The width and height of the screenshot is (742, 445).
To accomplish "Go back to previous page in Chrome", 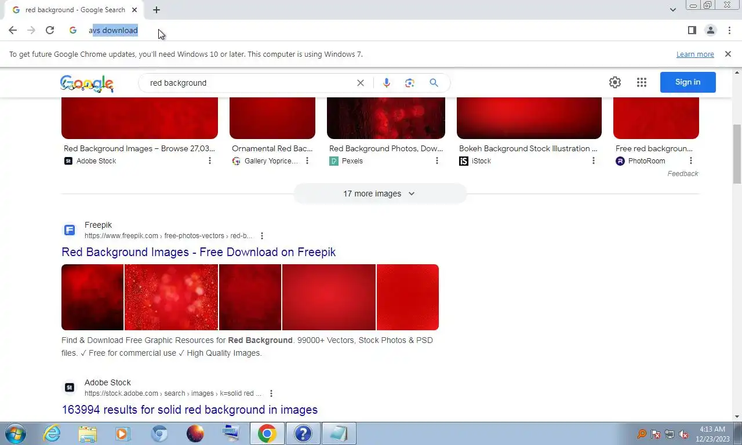I will pyautogui.click(x=13, y=30).
